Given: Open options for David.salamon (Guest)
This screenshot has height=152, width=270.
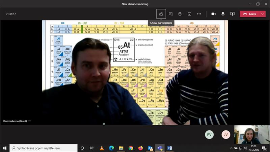Looking at the screenshot, I should pos(30,121).
